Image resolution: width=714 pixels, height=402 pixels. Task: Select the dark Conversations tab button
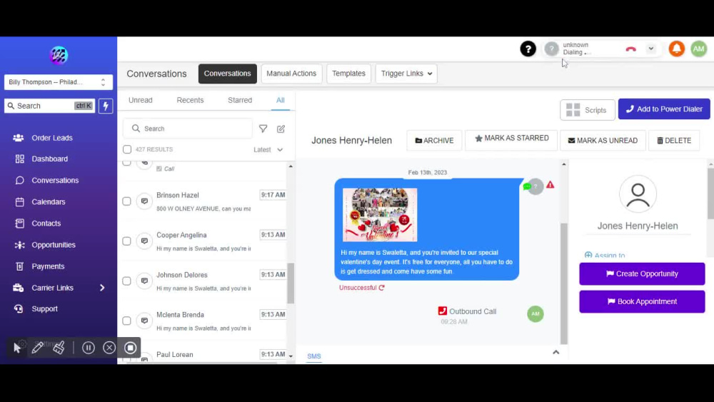click(227, 74)
